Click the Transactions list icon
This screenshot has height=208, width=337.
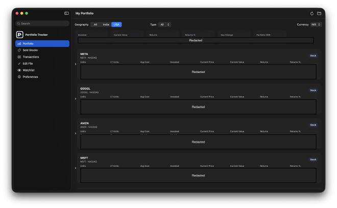[x=19, y=57]
